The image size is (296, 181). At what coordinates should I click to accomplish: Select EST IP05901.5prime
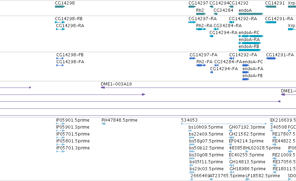coord(61,124)
